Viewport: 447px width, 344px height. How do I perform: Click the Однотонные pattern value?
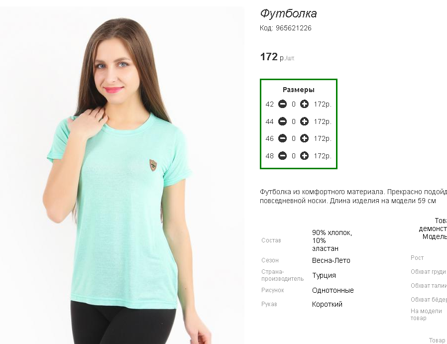[333, 290]
